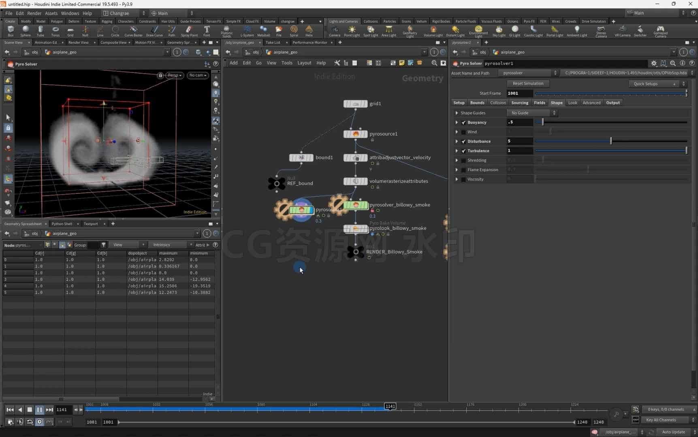This screenshot has width=698, height=437.
Task: Click the Reset Simulation button
Action: (528, 84)
